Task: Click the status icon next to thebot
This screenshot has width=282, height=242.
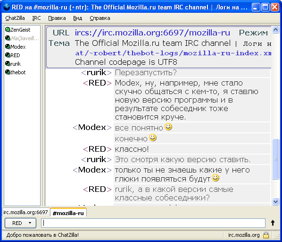Action: (8, 72)
